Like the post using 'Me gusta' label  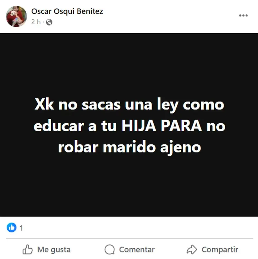[54, 250]
